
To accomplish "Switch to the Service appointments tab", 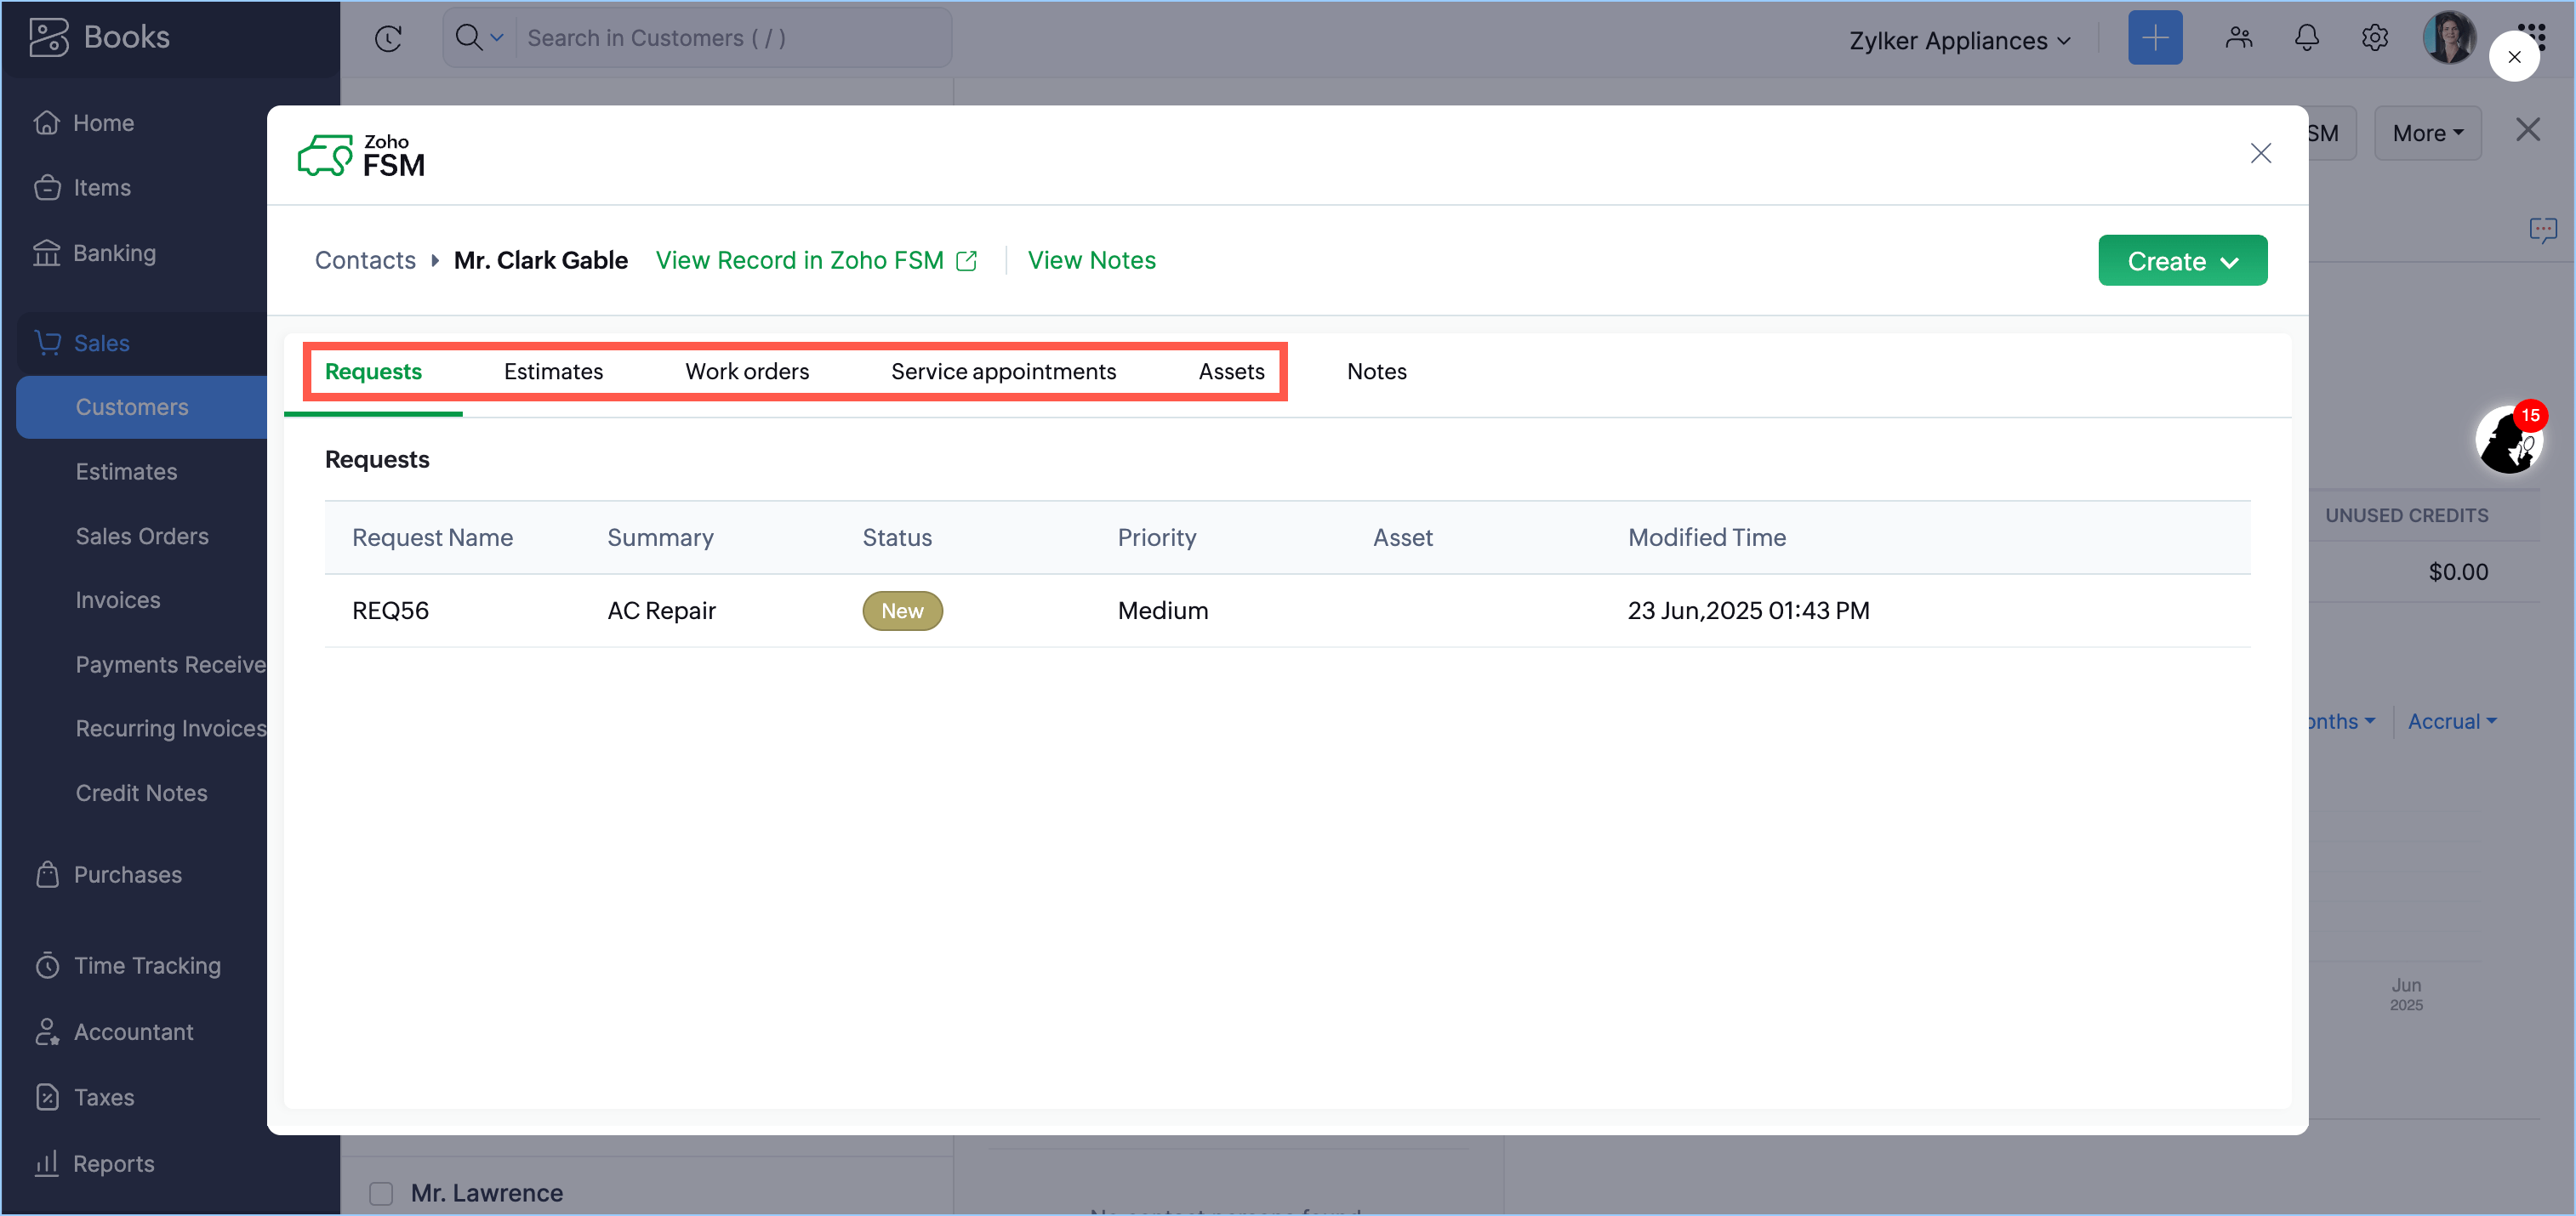I will 1003,372.
